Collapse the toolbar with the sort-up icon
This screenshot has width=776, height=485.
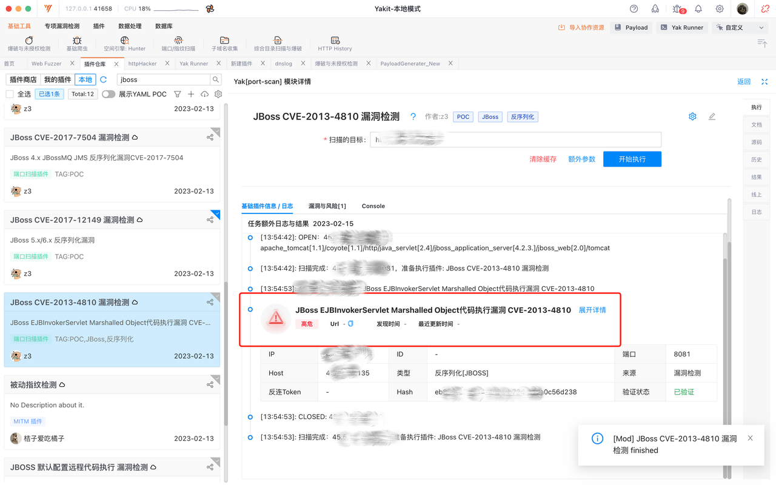pos(762,42)
